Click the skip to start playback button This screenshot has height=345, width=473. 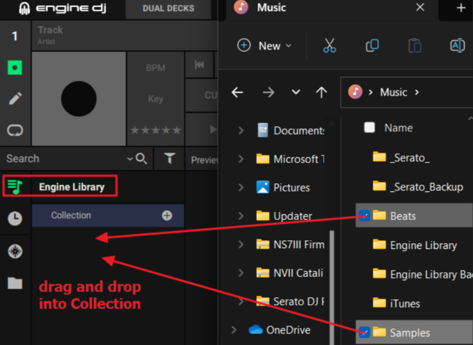click(x=199, y=65)
